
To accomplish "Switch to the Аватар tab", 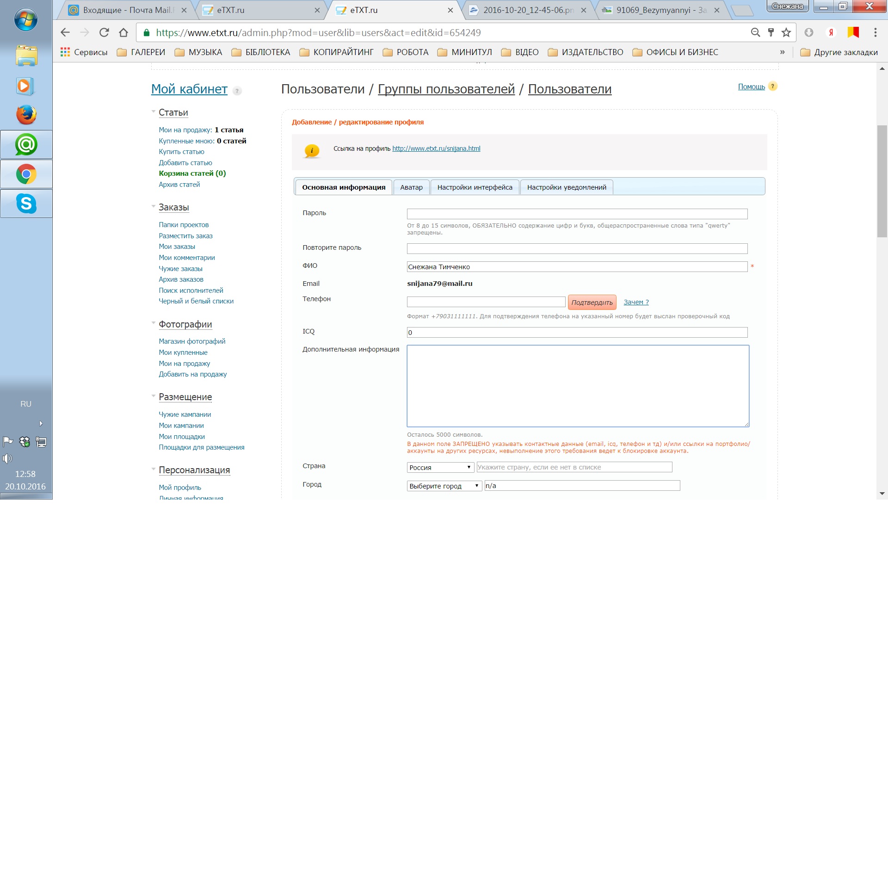I will coord(411,187).
